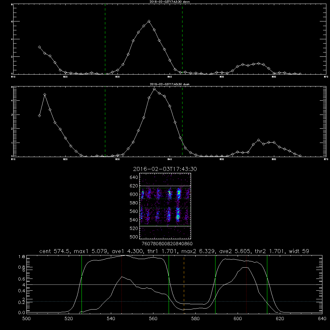Click the leftmost solid green line in the bottom plot
This screenshot has height=330, width=330.
point(82,284)
